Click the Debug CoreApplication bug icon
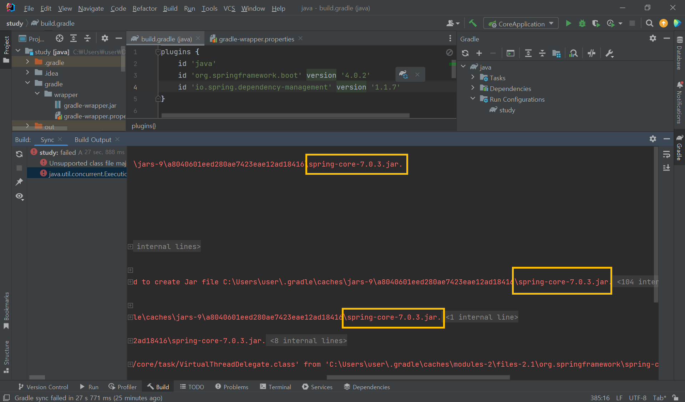The image size is (685, 402). tap(582, 24)
